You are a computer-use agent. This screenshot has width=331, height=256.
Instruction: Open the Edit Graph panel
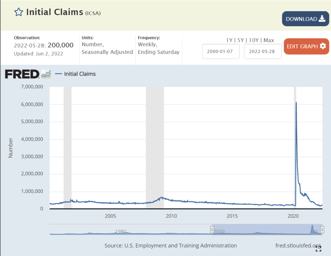click(x=306, y=46)
